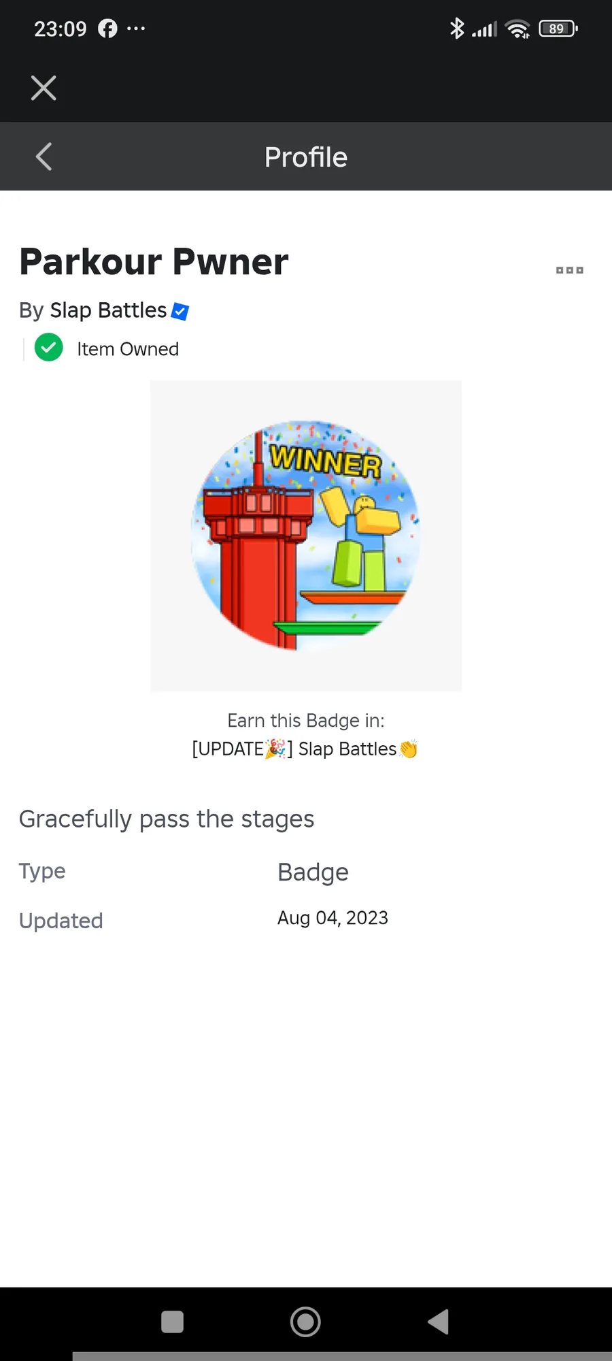
Task: Tap the Android recent apps square button
Action: [x=172, y=1322]
